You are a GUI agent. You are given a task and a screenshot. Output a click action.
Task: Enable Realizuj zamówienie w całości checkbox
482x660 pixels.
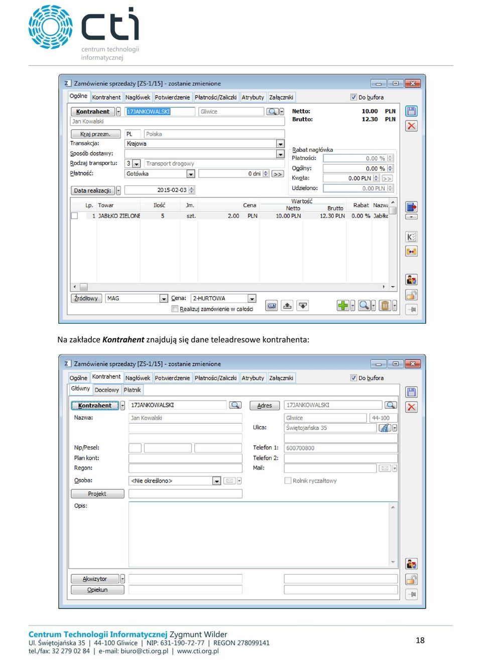pos(175,309)
